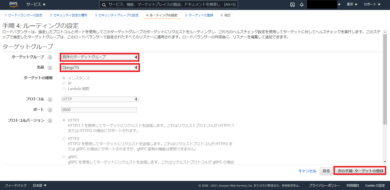Open the notifications bell
The image size is (390, 190).
302,5
